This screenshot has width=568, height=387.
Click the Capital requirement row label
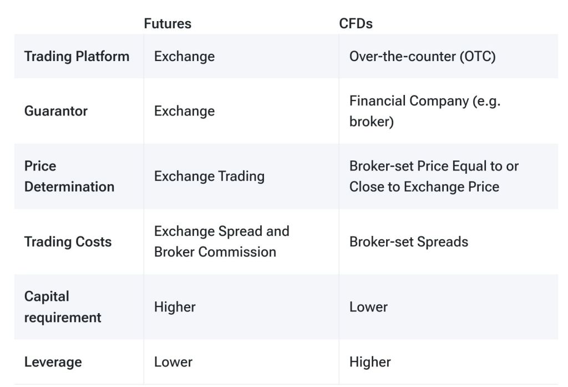point(63,306)
